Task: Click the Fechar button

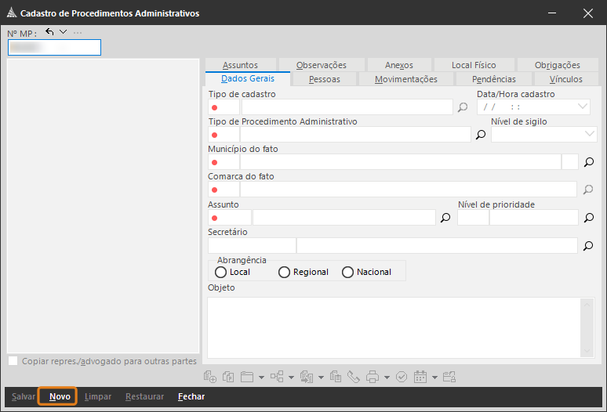Action: coord(191,396)
